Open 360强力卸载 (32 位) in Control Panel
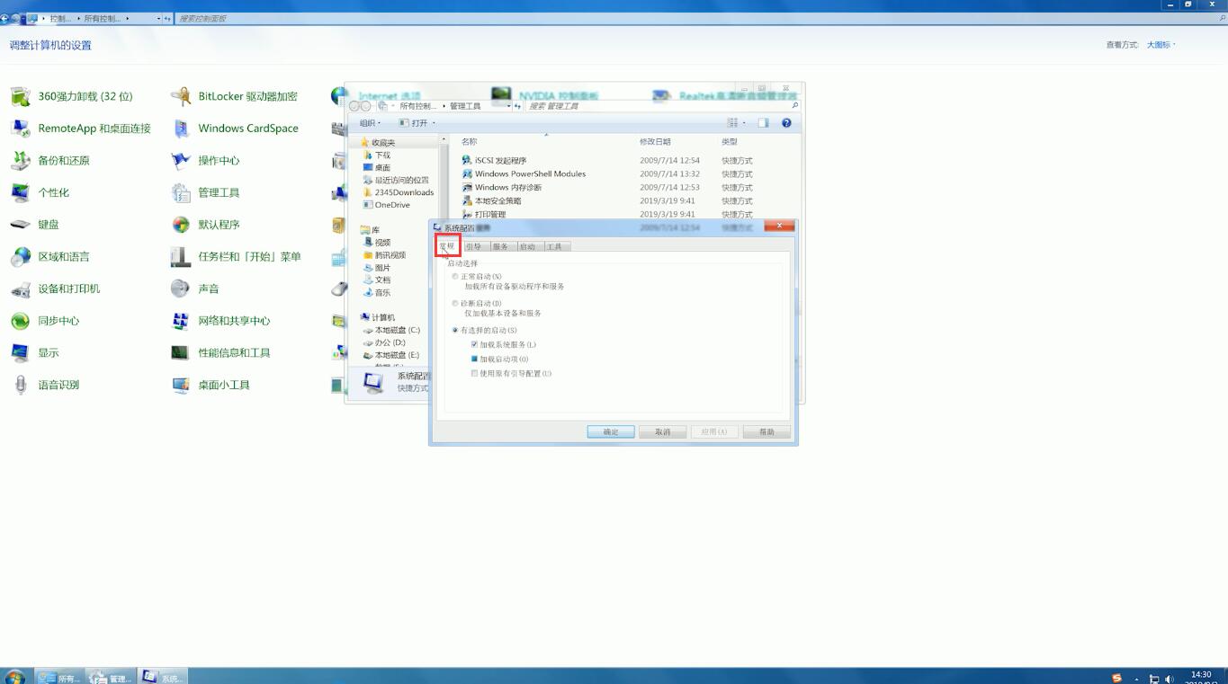1228x684 pixels. (72, 96)
